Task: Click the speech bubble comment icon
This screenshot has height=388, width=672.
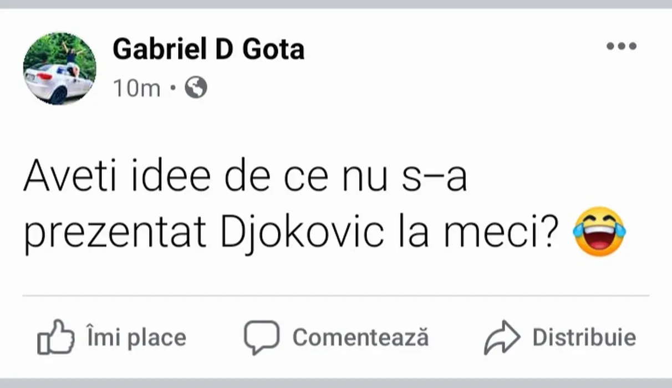Action: pos(262,337)
